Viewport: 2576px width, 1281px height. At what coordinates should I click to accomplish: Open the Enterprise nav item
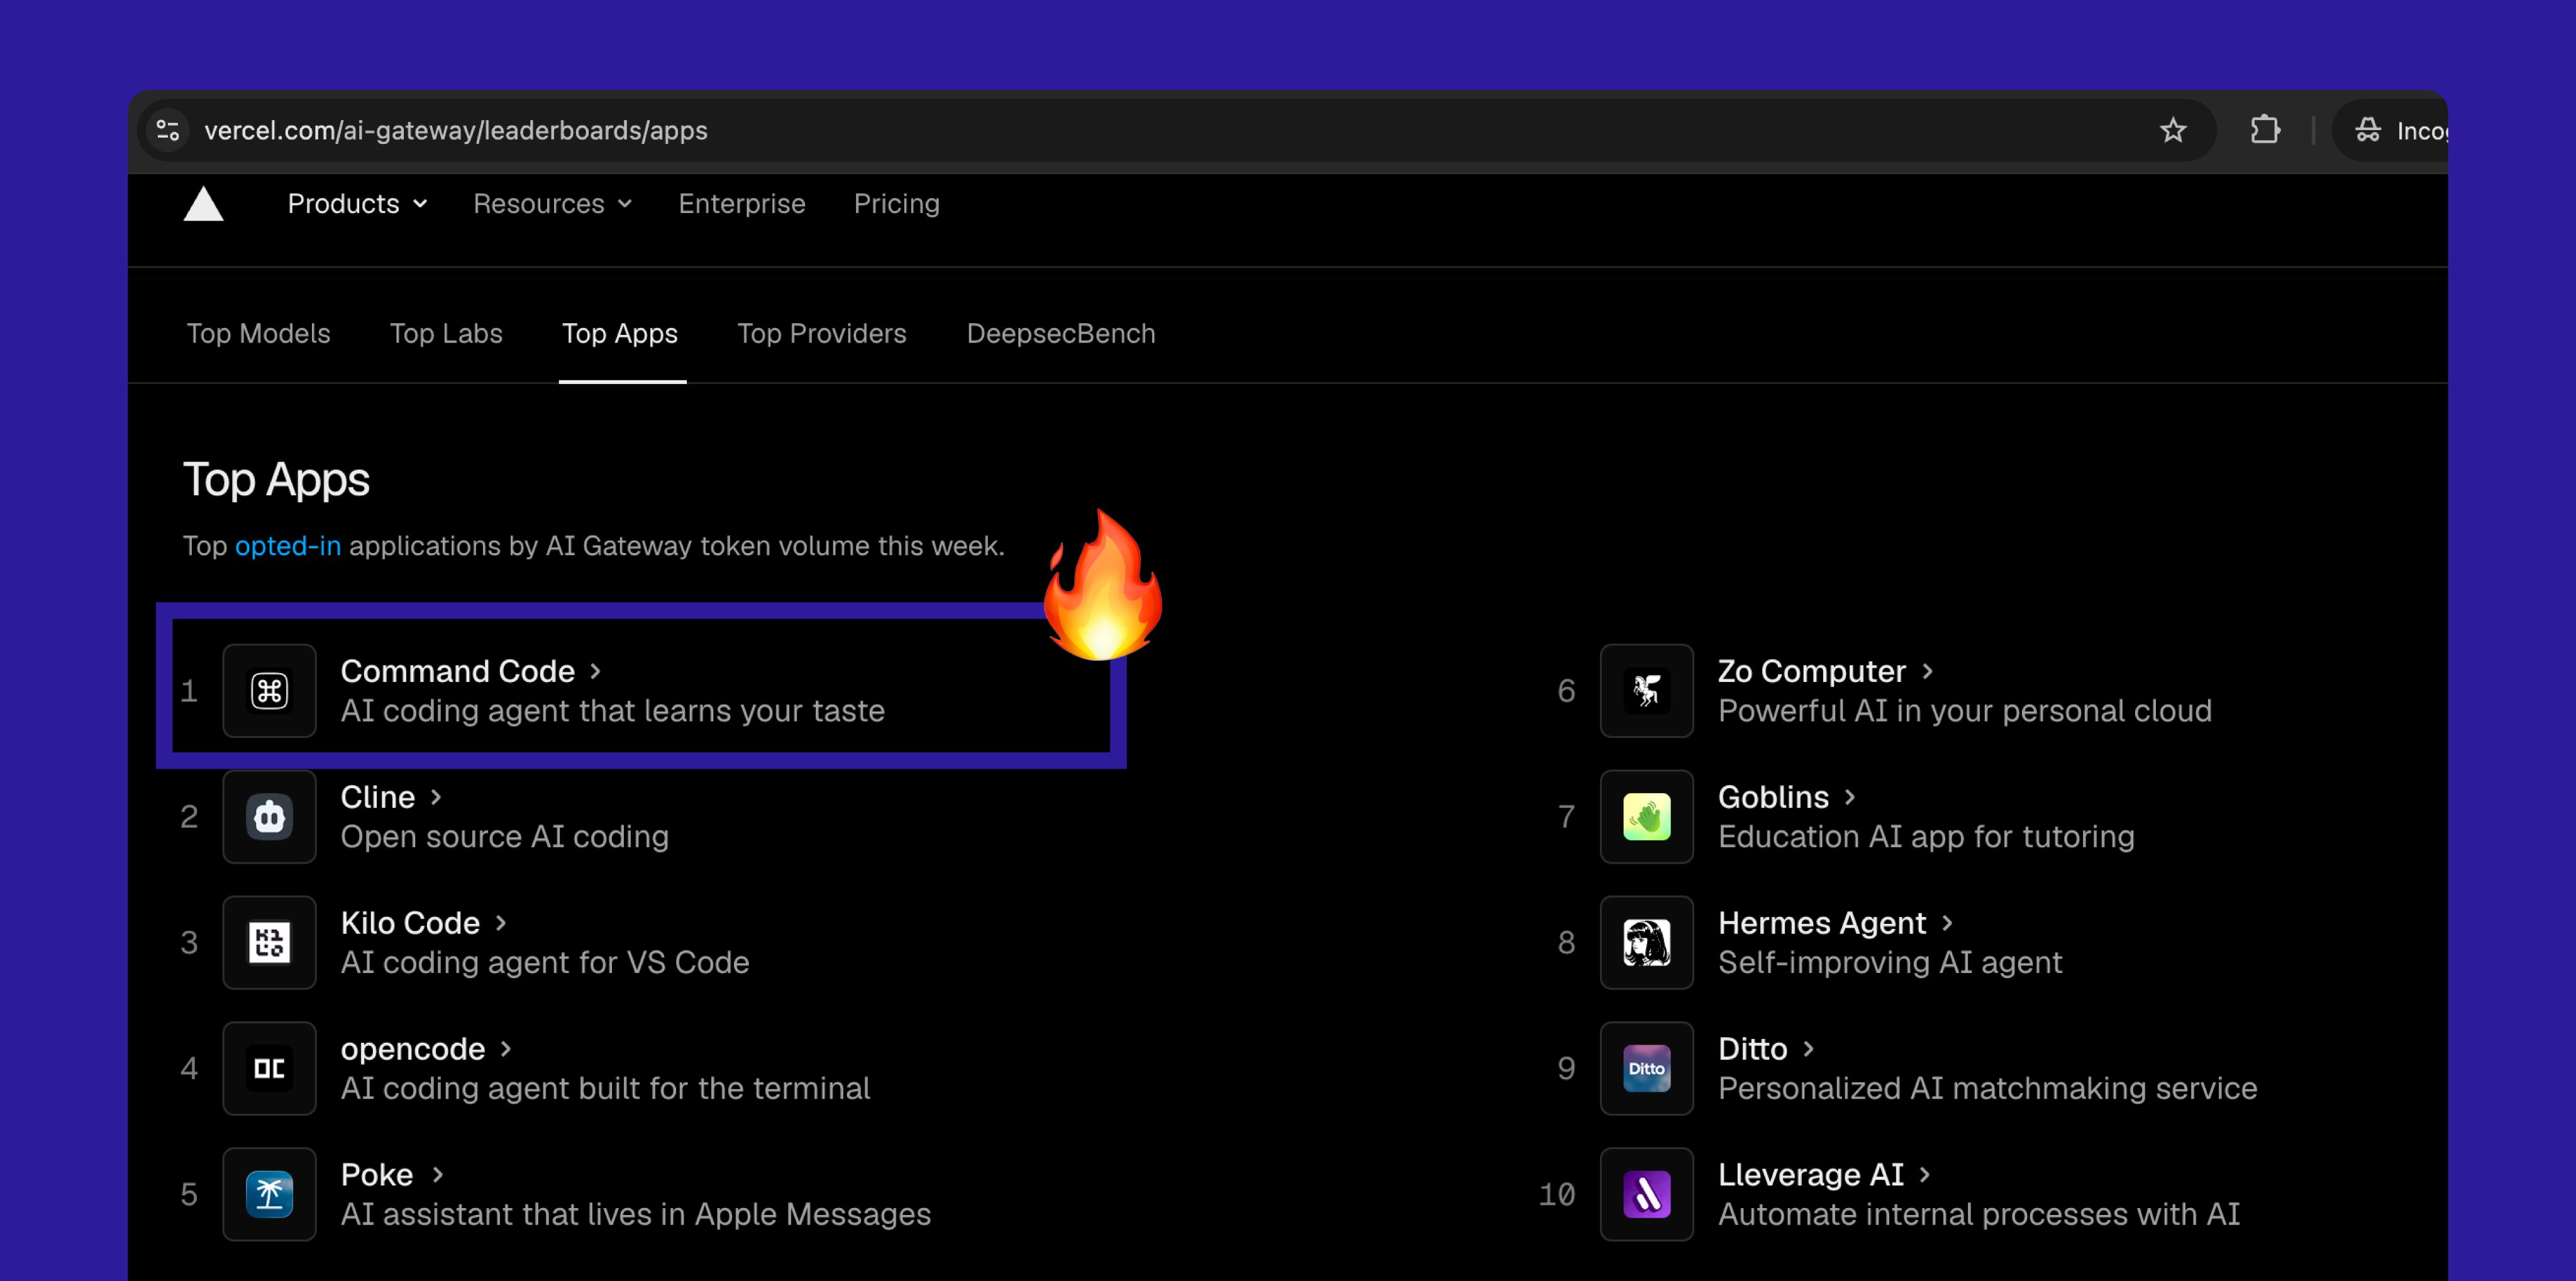click(x=742, y=204)
